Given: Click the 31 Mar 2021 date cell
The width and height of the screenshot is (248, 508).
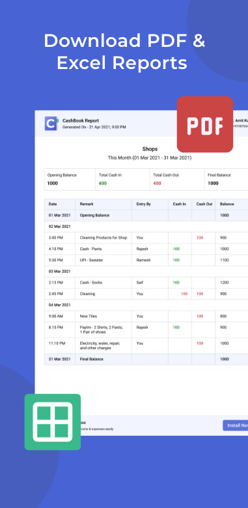Looking at the screenshot, I should pyautogui.click(x=60, y=359).
